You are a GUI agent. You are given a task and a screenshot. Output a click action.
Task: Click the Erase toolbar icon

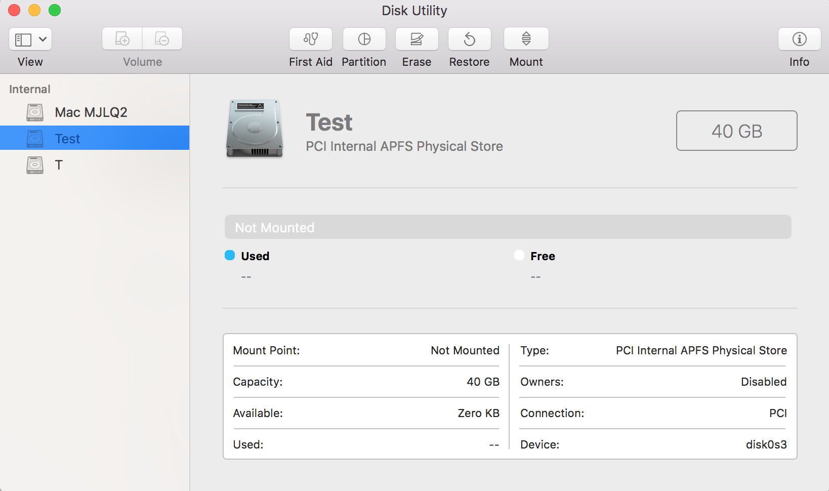417,39
